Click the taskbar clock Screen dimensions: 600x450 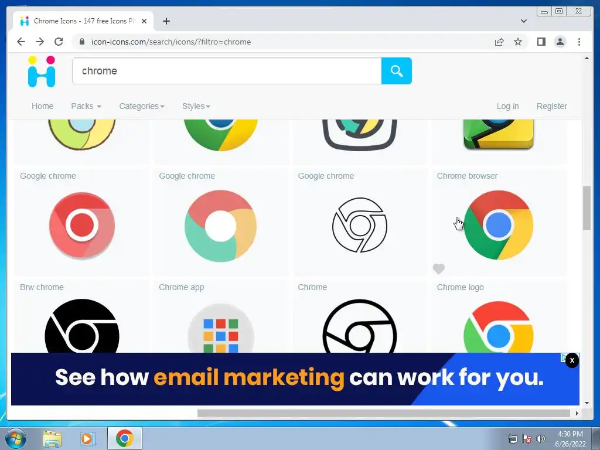(x=570, y=438)
